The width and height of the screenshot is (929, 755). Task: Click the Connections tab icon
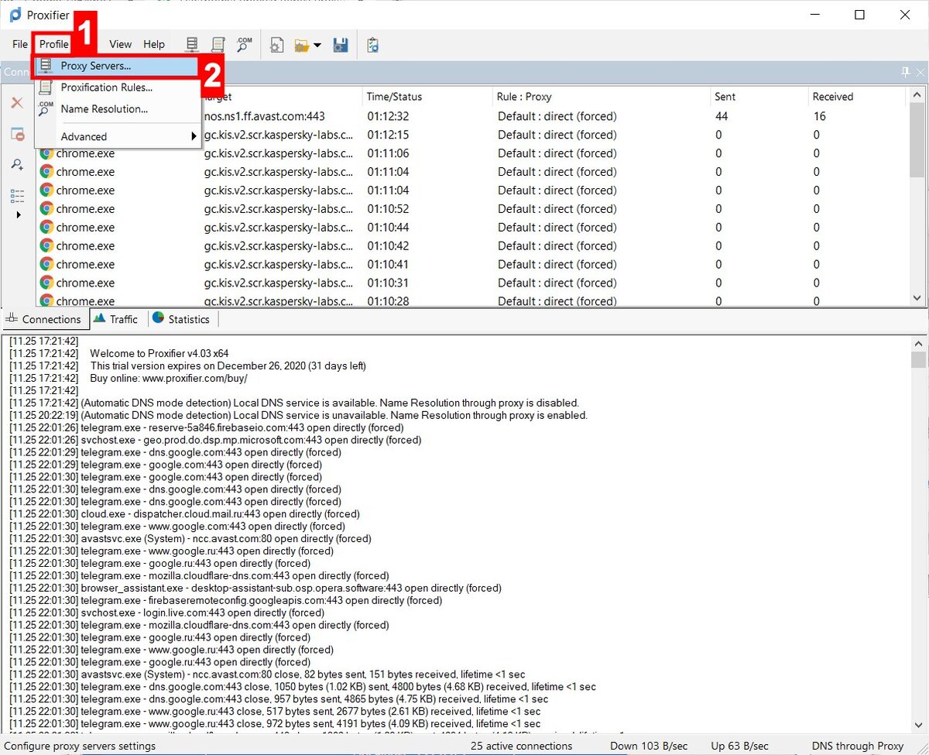(12, 318)
